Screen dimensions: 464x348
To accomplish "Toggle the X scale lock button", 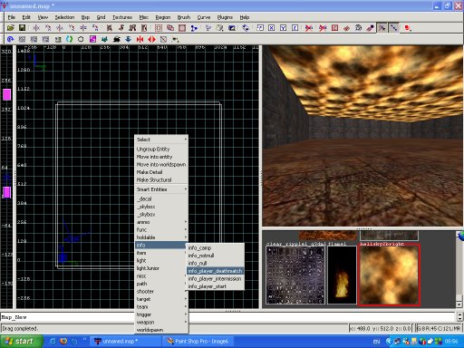I will (x=272, y=28).
